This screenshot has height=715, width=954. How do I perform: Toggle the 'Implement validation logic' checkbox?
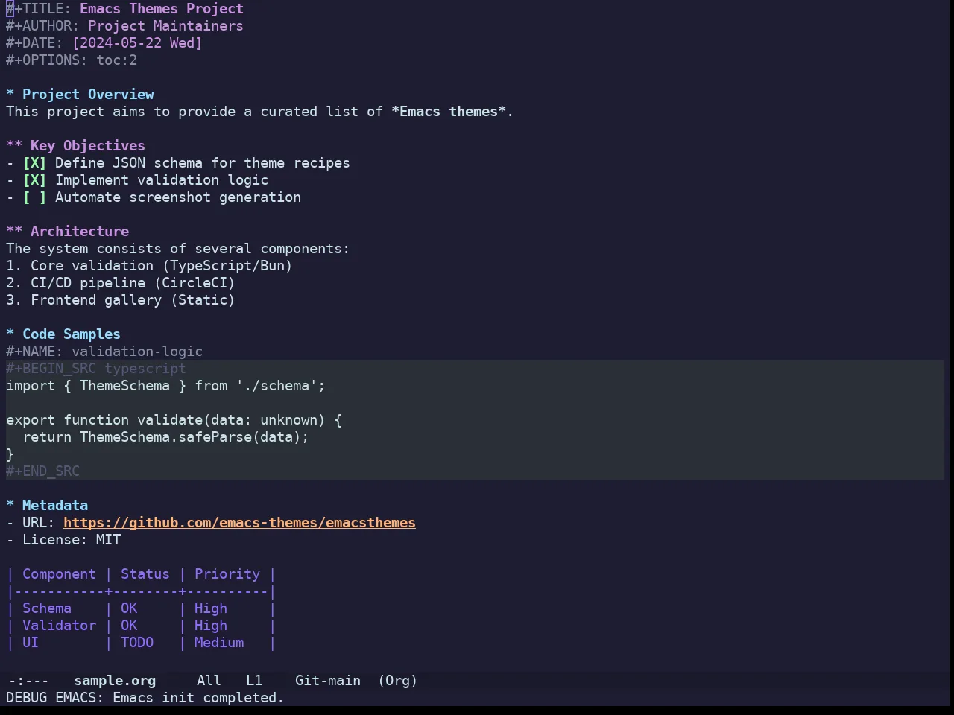(34, 180)
